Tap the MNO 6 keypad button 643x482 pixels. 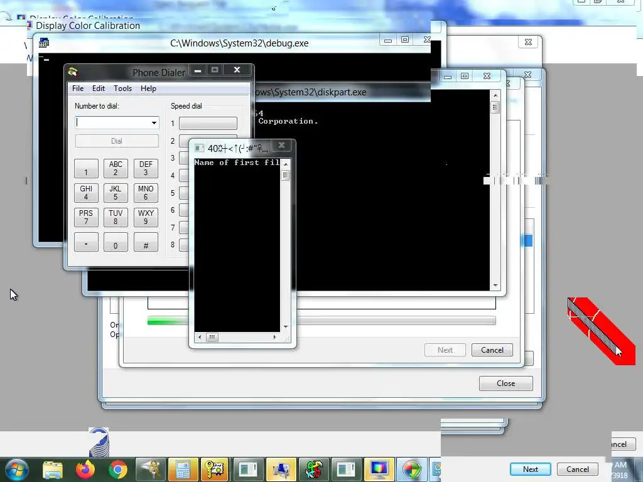click(x=146, y=193)
